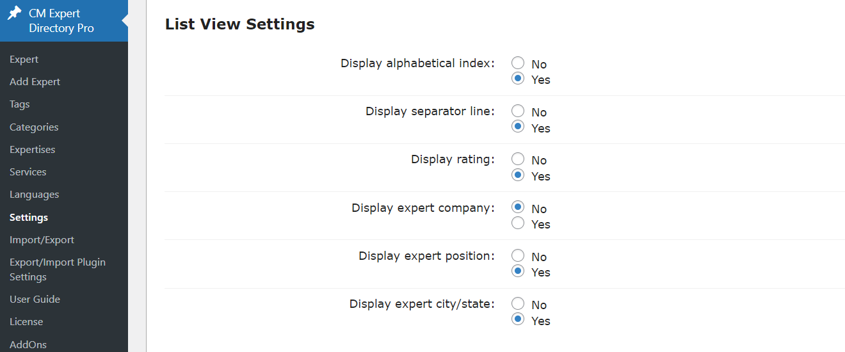Select the Settings menu item

click(x=29, y=218)
